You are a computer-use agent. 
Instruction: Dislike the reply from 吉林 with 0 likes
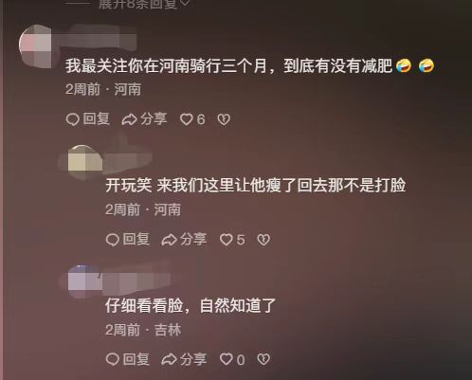click(x=263, y=359)
